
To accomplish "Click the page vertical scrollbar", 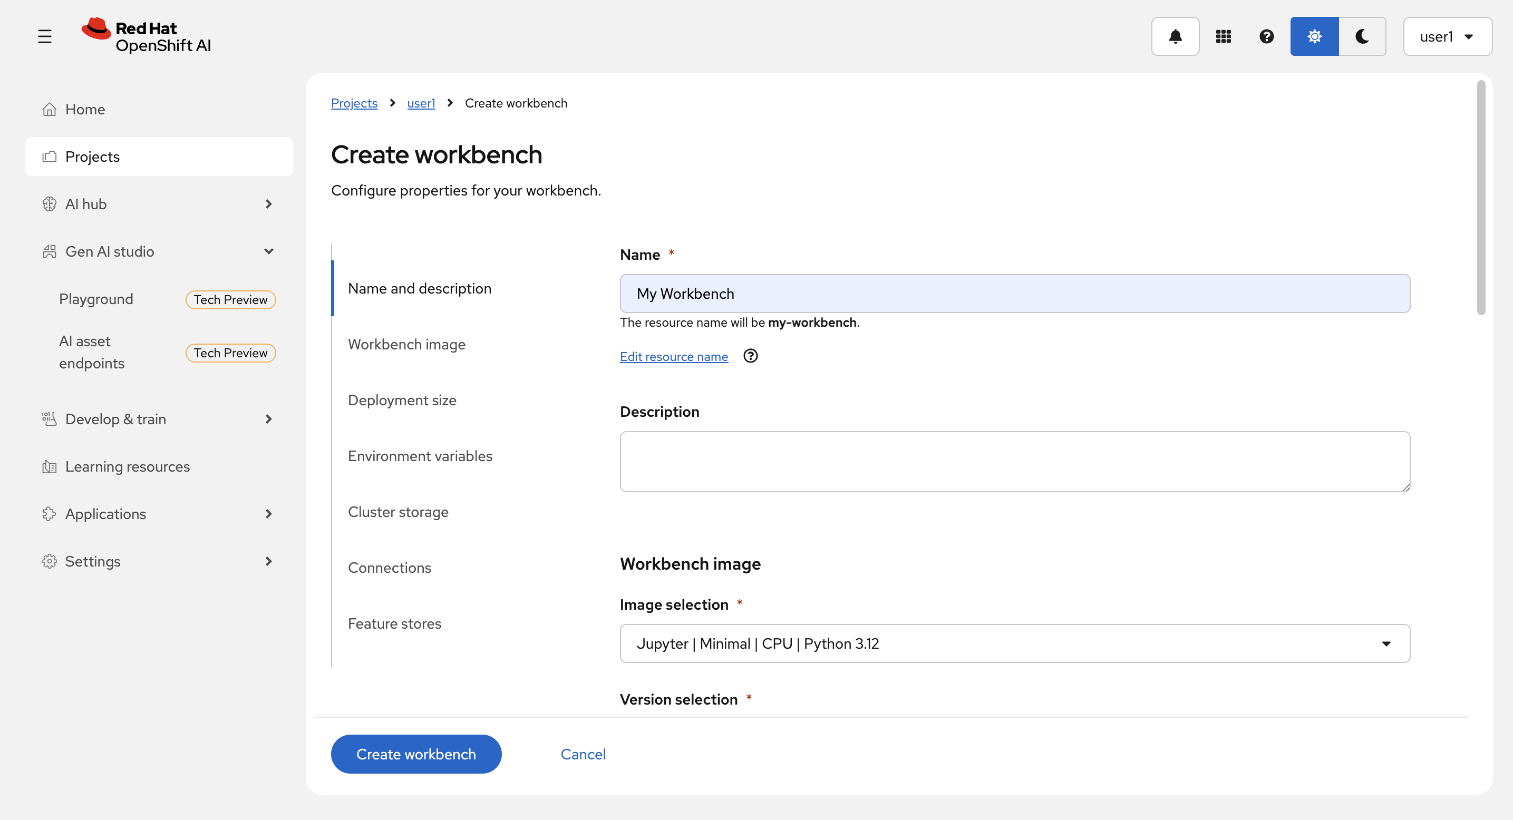I will click(x=1481, y=198).
